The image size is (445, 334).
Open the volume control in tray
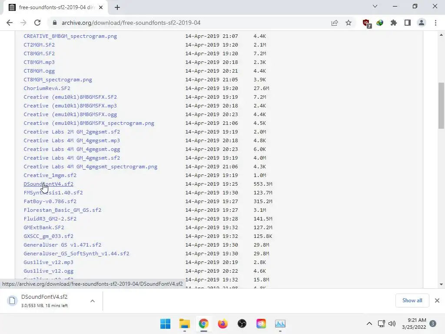(x=392, y=324)
